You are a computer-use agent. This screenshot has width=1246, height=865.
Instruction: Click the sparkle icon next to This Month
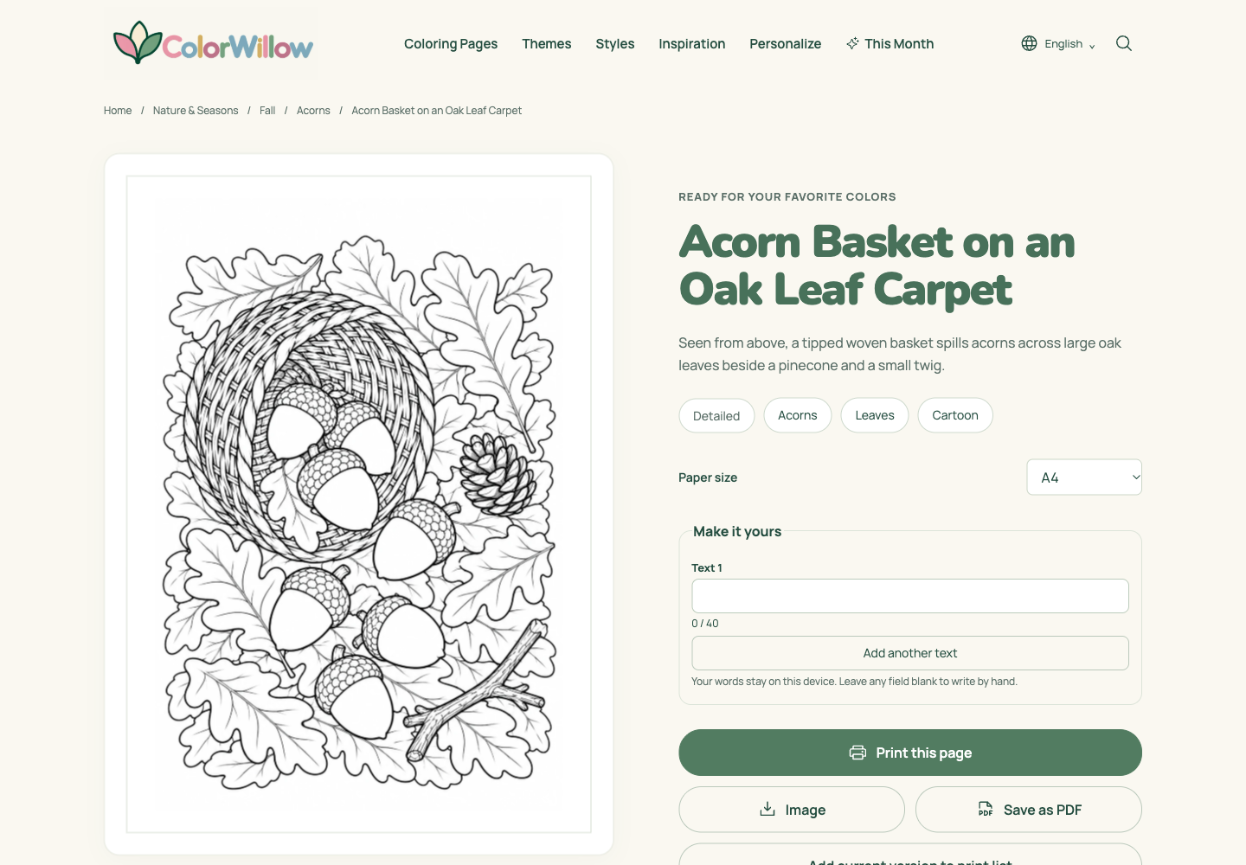(x=852, y=43)
